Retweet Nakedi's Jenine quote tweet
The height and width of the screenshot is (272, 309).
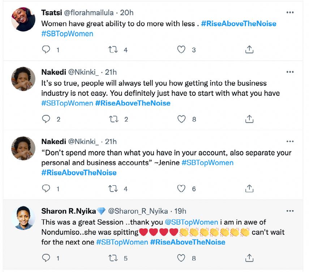113,188
